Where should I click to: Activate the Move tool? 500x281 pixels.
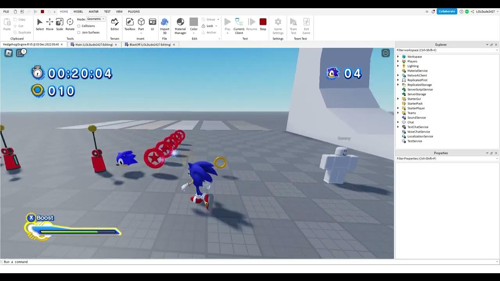point(50,24)
